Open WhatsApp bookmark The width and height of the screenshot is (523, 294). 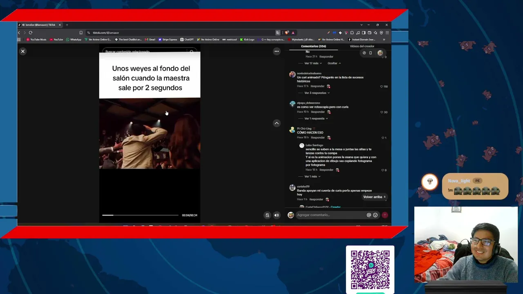74,40
